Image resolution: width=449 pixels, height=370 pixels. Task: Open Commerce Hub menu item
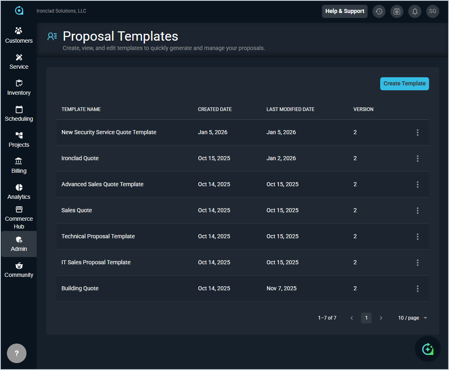tap(19, 217)
